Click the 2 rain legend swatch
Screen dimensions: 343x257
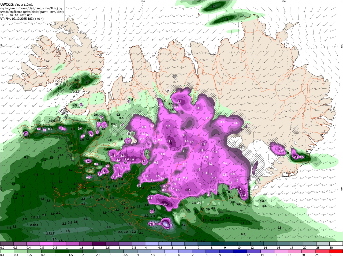89,251
